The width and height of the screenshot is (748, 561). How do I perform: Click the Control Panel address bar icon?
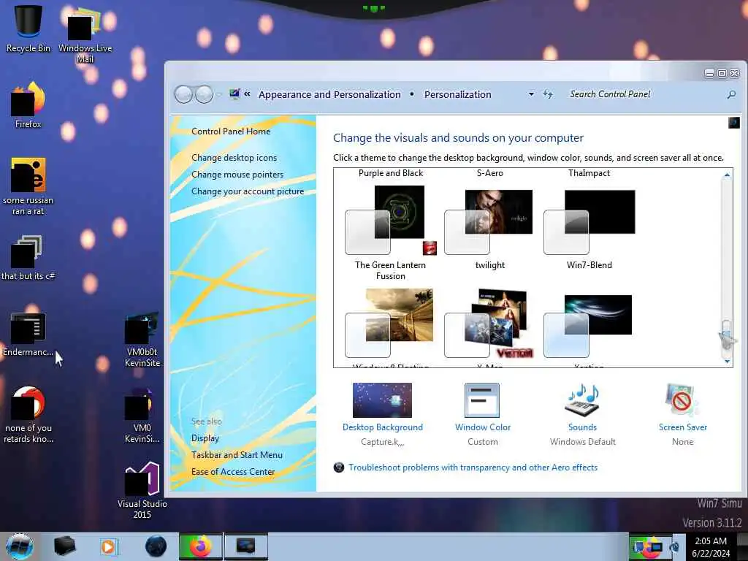click(x=234, y=94)
